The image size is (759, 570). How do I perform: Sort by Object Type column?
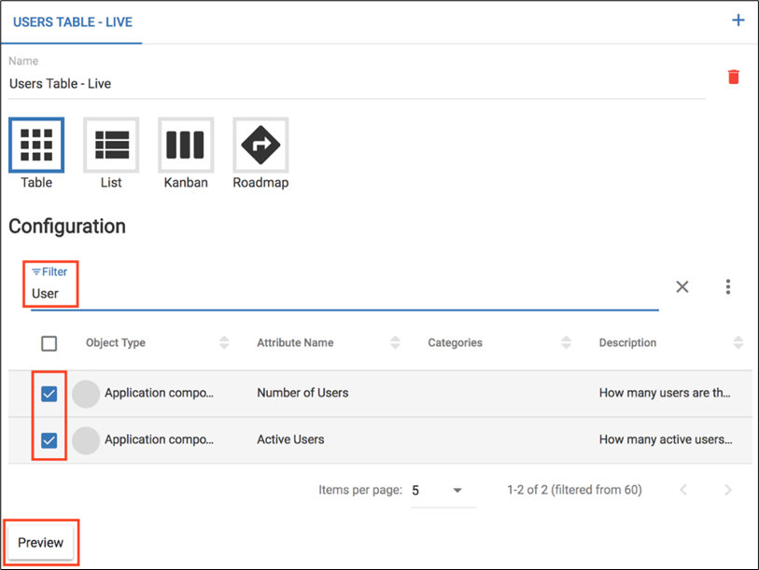click(224, 343)
